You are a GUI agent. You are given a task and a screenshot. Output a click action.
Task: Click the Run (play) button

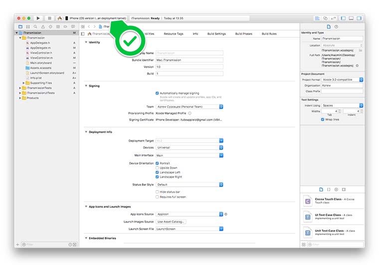pos(38,18)
